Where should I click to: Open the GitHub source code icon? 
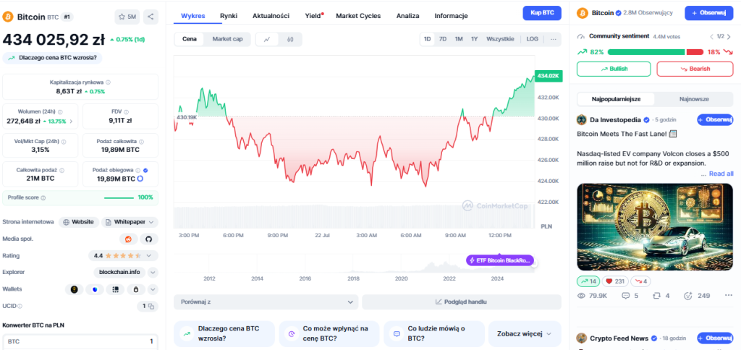point(149,239)
